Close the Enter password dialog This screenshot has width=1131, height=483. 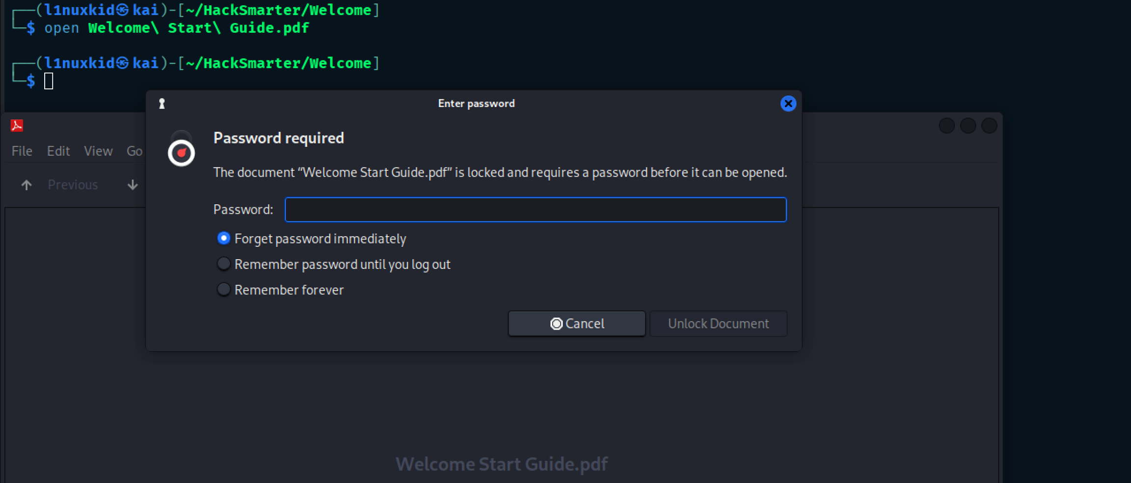click(788, 104)
